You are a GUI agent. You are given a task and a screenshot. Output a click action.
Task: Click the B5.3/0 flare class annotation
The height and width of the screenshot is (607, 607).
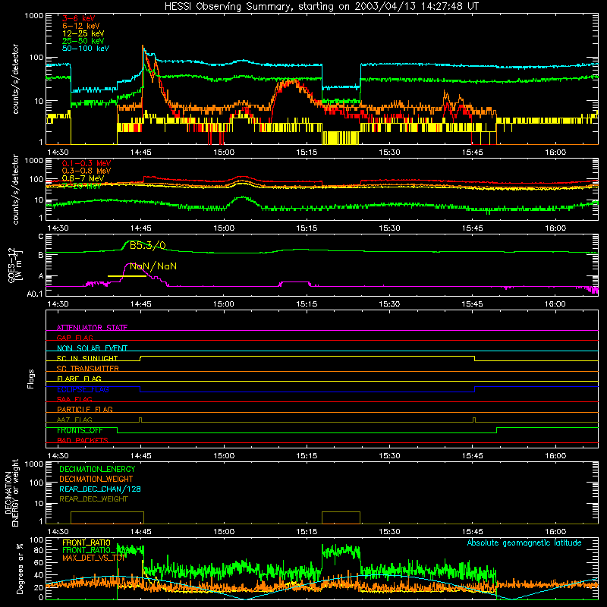coord(147,245)
